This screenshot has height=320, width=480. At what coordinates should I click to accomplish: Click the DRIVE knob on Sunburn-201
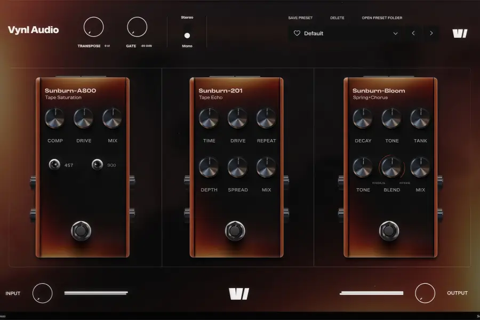coord(237,118)
